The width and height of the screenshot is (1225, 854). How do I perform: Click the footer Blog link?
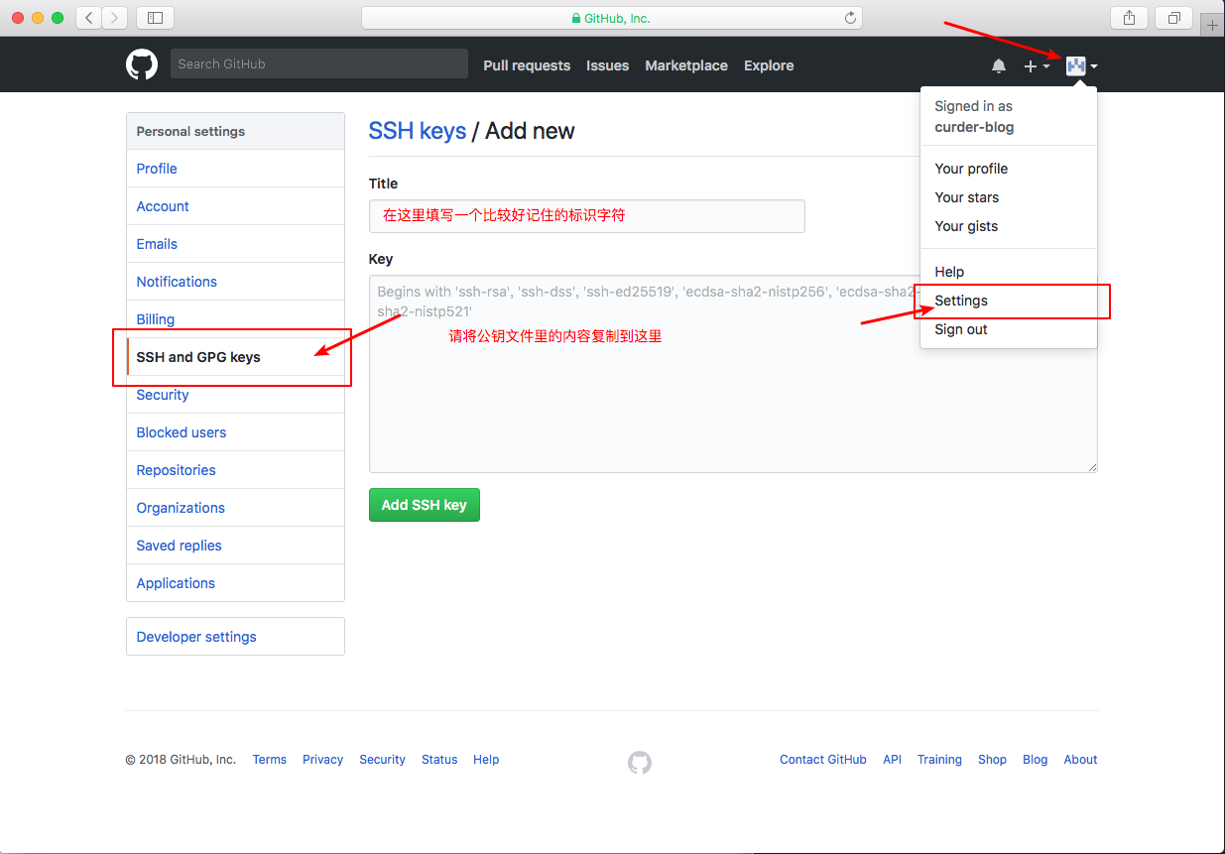coord(1035,760)
